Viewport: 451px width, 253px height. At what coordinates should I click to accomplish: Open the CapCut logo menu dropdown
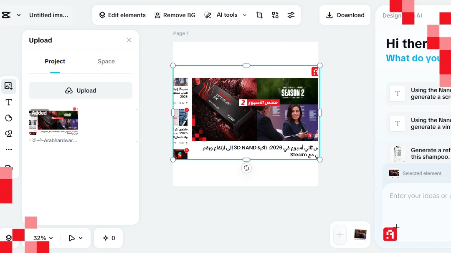[11, 15]
